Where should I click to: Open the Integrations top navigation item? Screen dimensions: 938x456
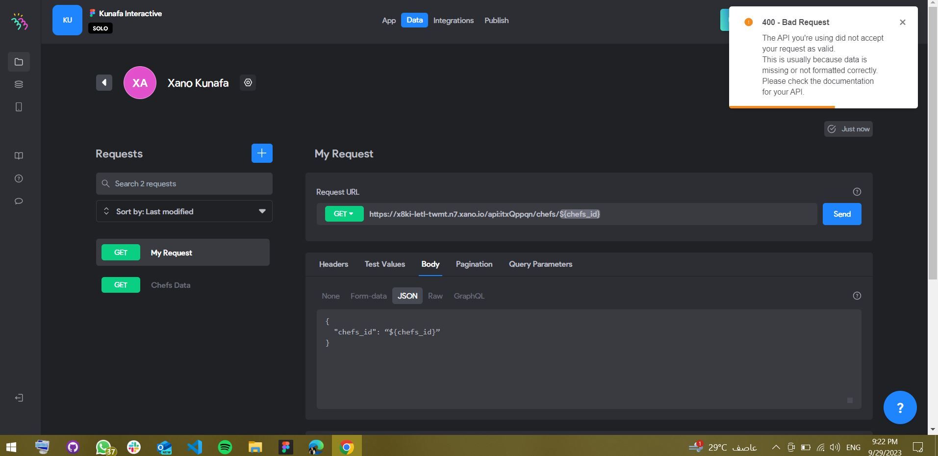453,21
